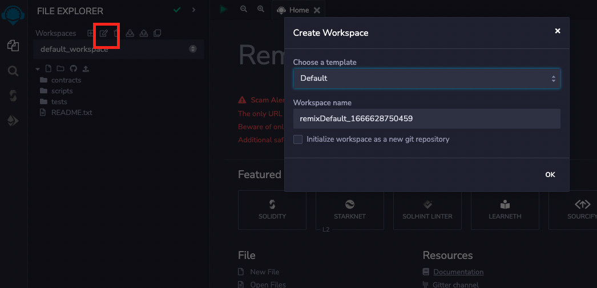
Task: Click the Workspaces label
Action: (x=55, y=34)
